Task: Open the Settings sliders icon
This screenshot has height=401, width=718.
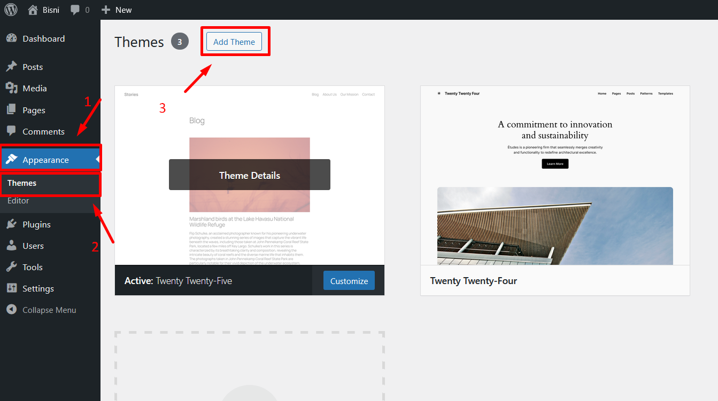Action: (11, 288)
